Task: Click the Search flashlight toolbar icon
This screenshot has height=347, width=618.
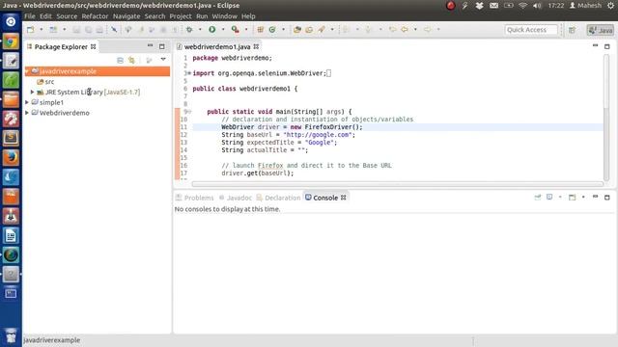Action: 322,30
